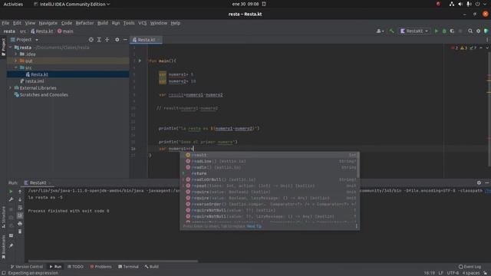The height and width of the screenshot is (276, 491).
Task: Expand the out folder
Action: pyautogui.click(x=15, y=61)
